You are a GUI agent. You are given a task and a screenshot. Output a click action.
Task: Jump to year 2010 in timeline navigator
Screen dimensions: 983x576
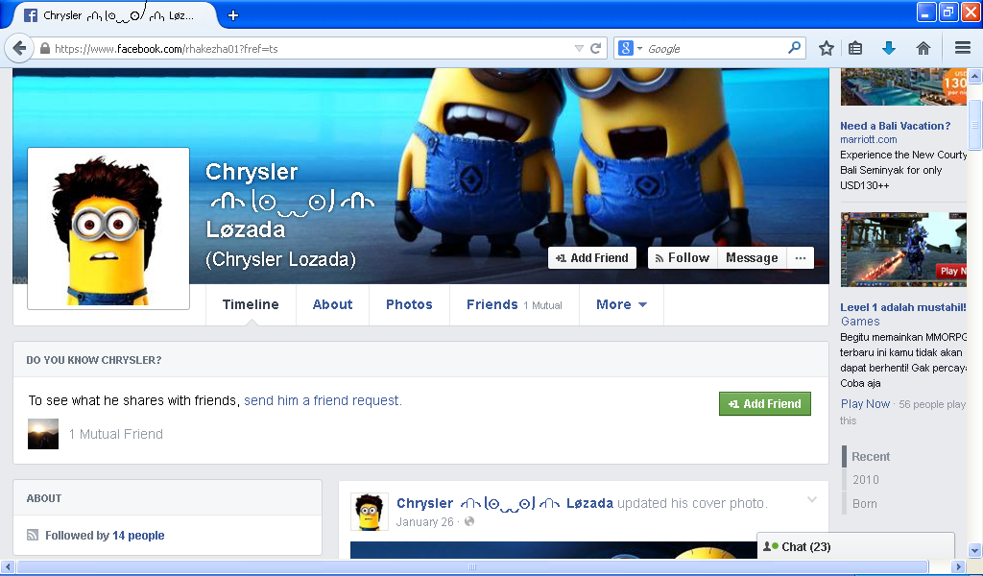click(x=866, y=479)
